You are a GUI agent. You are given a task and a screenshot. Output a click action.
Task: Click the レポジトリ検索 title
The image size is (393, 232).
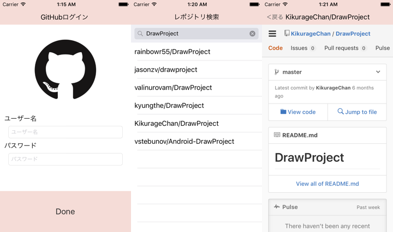[x=196, y=17]
